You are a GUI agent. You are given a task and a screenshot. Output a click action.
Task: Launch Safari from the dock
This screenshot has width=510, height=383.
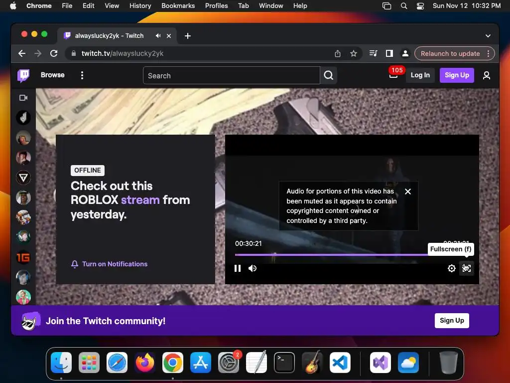[x=117, y=363]
